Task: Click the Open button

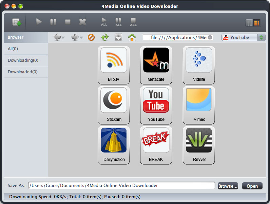Action: click(x=252, y=186)
